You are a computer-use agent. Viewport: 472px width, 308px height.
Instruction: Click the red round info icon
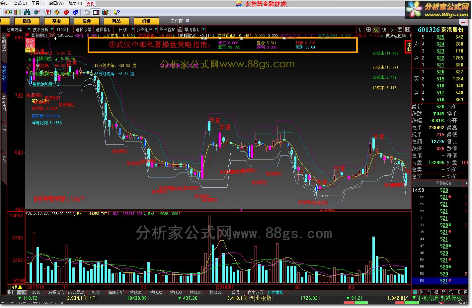pyautogui.click(x=66, y=12)
